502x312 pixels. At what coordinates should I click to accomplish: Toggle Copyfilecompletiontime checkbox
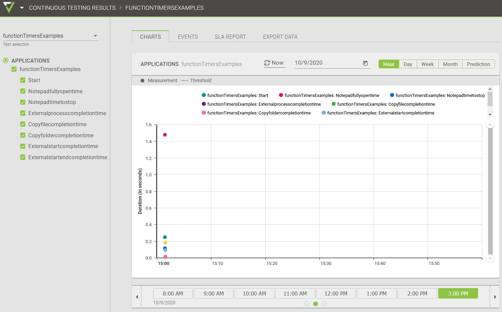23,124
